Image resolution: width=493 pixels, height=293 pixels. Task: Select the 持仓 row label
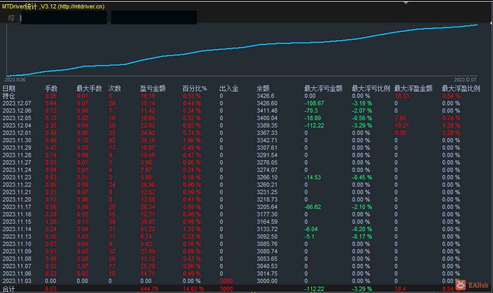9,96
